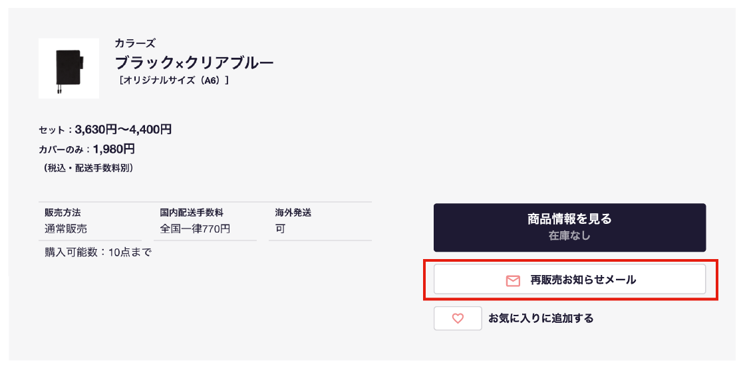745x372 pixels.
Task: Click the お気に入りに追加する text
Action: (x=541, y=318)
